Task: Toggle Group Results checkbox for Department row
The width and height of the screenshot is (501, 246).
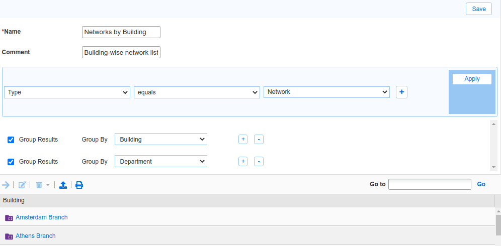Action: click(x=11, y=162)
